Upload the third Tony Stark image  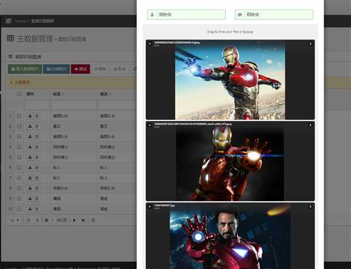310,206
